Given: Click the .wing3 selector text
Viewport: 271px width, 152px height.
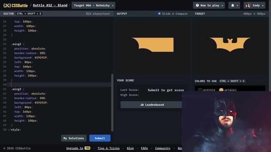Looking at the screenshot, I should tap(16, 89).
